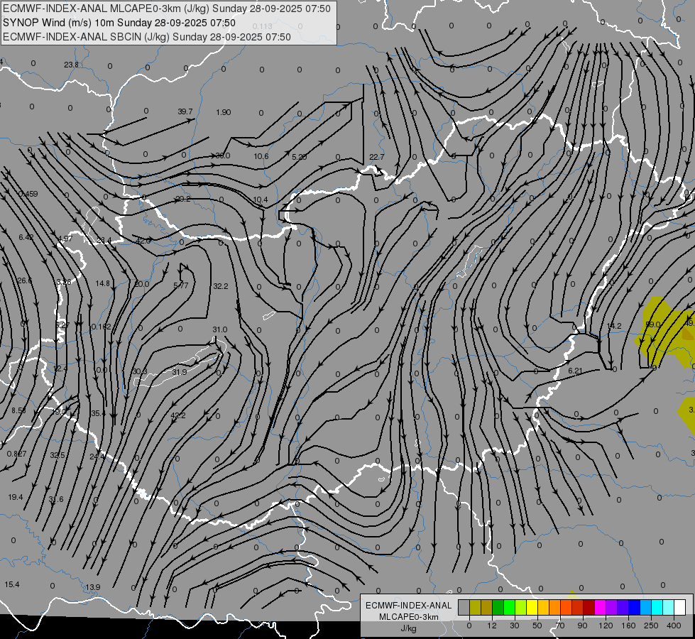Pick the bright cyan legend swatch

(x=657, y=607)
